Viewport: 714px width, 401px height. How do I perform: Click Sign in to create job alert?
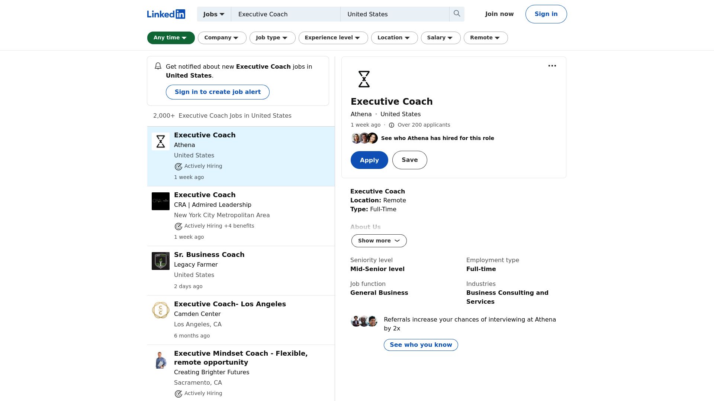click(x=218, y=92)
